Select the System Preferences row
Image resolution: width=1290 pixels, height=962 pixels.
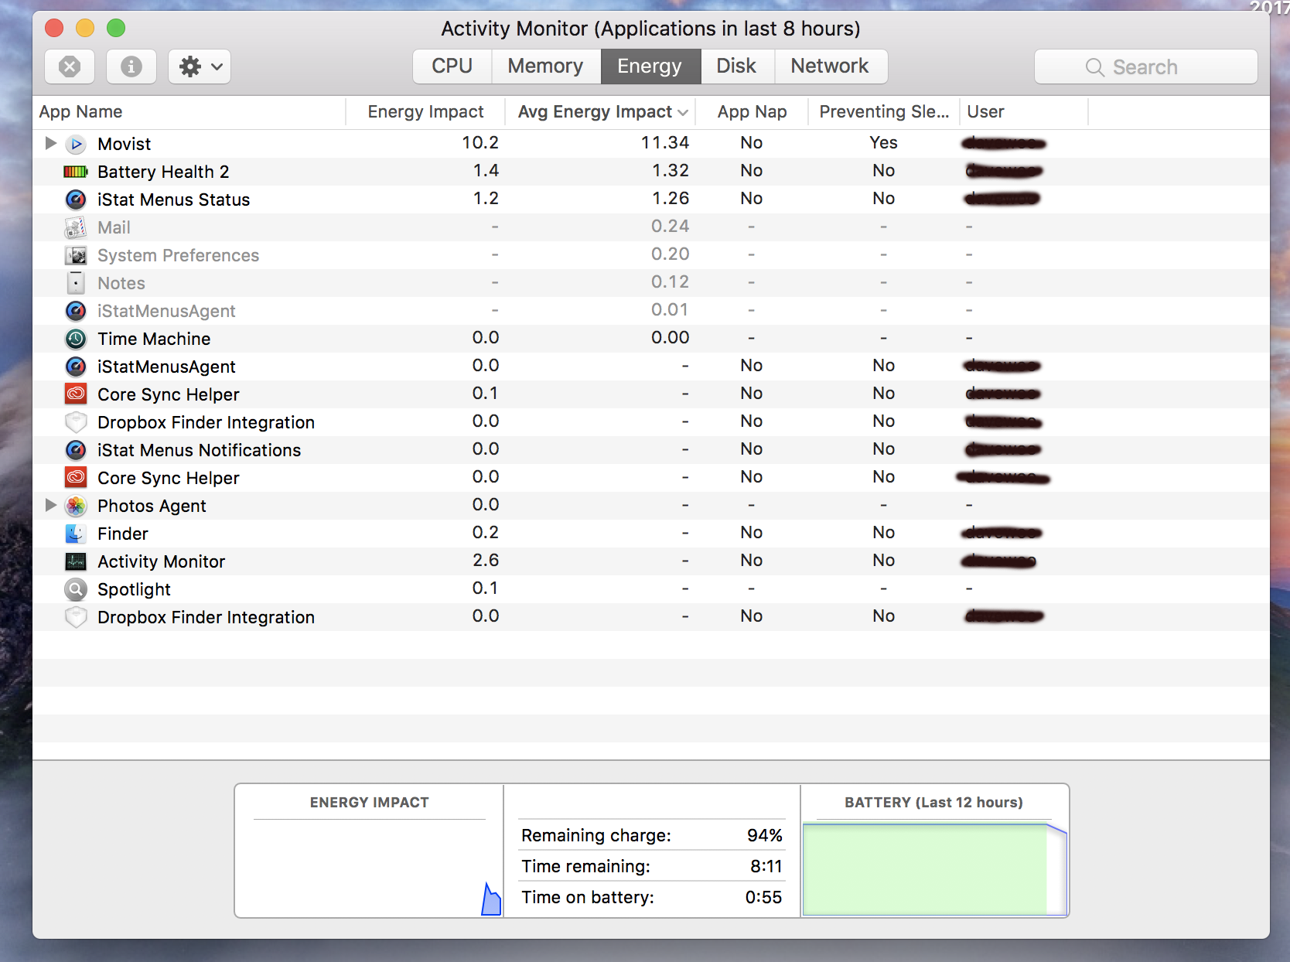tap(651, 255)
